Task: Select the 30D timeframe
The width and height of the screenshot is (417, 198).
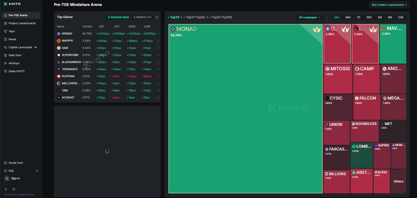Action: click(x=369, y=17)
